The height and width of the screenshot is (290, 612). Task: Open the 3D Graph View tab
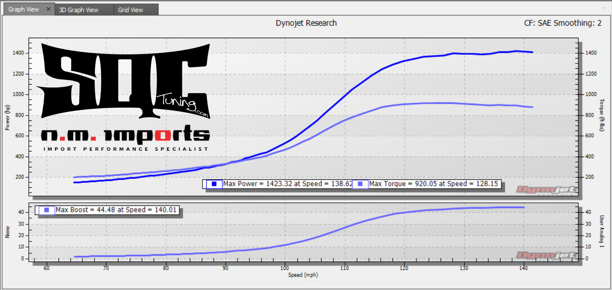tap(78, 10)
